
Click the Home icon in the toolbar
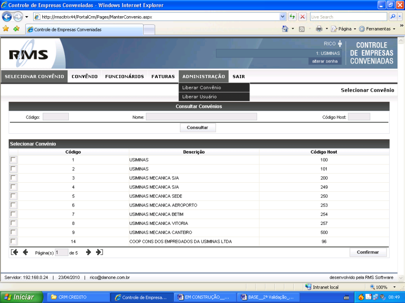click(x=285, y=29)
